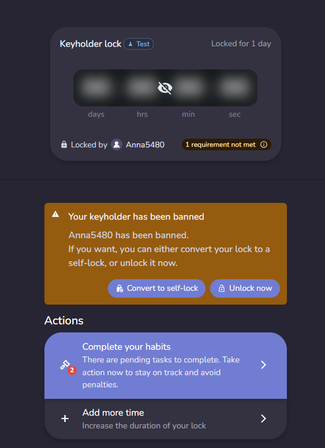Click Convert to self-lock button
The image size is (325, 448).
(156, 288)
